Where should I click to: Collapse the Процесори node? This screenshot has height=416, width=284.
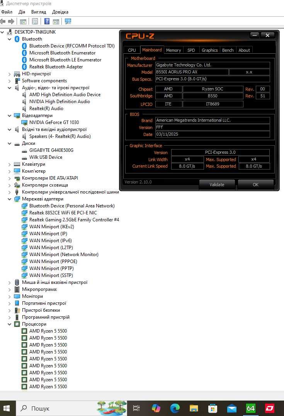[x=10, y=324]
